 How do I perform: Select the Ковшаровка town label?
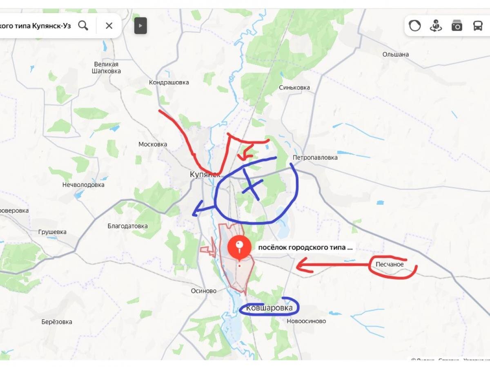(x=270, y=308)
